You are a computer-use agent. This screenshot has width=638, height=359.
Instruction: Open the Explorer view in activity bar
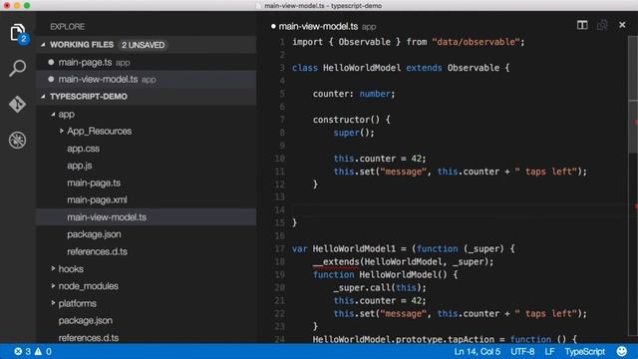(18, 32)
